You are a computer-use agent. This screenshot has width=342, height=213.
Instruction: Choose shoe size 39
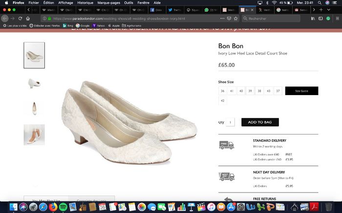point(250,91)
